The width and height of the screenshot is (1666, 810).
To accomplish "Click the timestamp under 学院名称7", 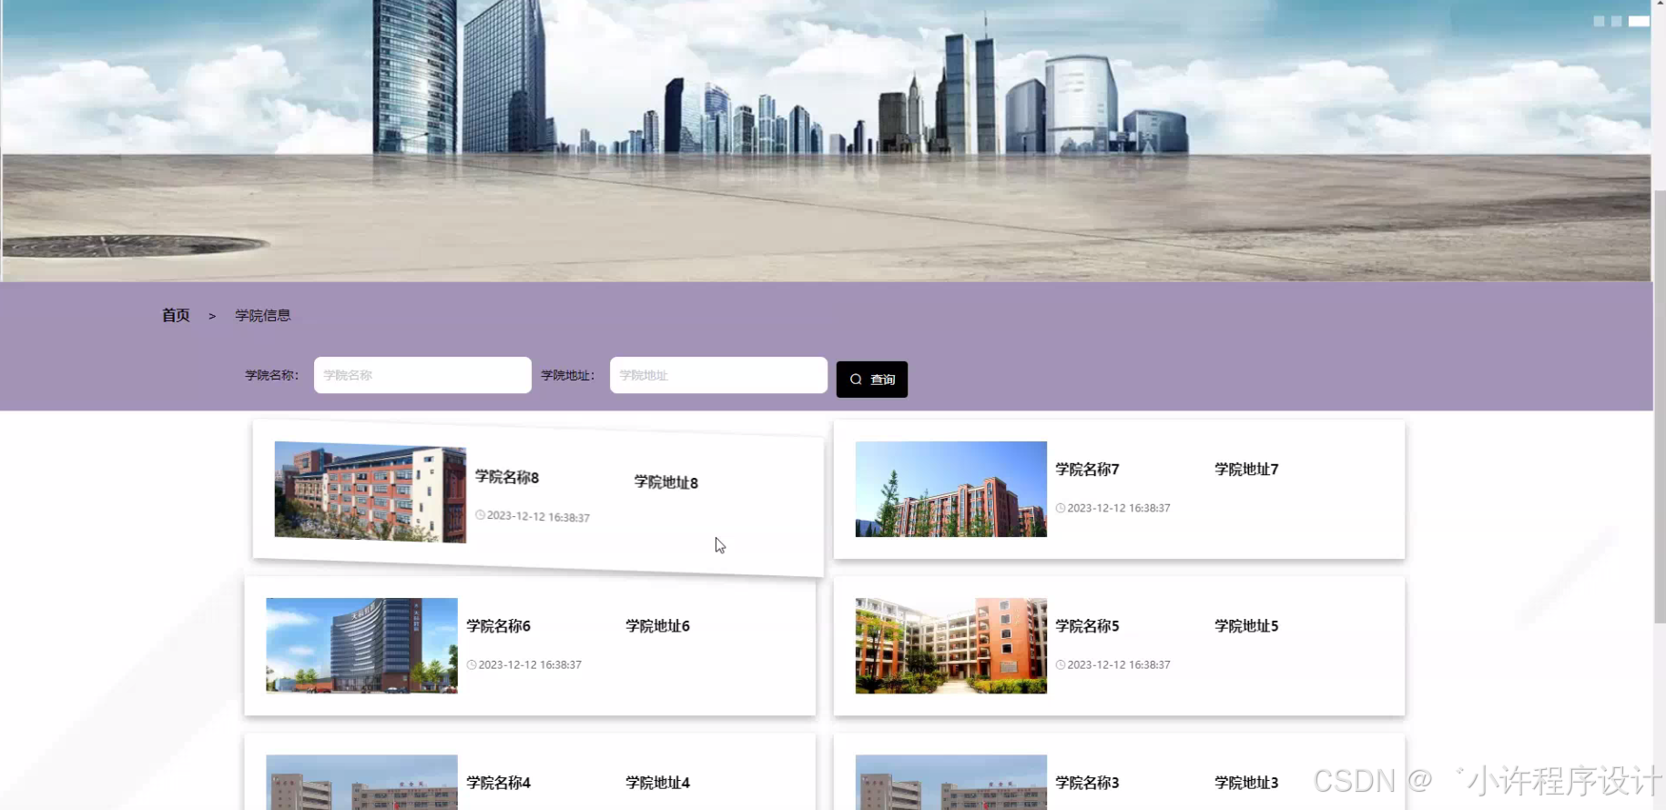I will click(1119, 508).
